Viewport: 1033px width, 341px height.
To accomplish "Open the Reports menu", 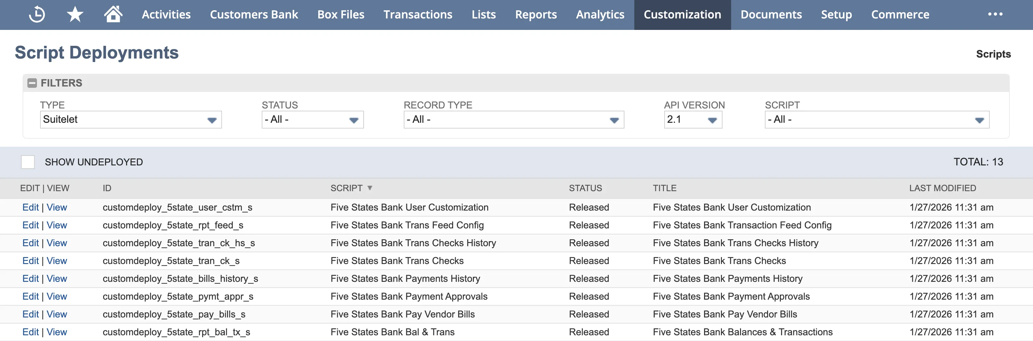I will (536, 14).
